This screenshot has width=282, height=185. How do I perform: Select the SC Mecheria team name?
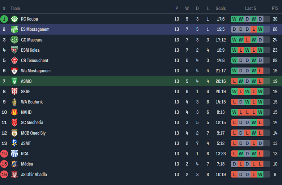[32, 122]
